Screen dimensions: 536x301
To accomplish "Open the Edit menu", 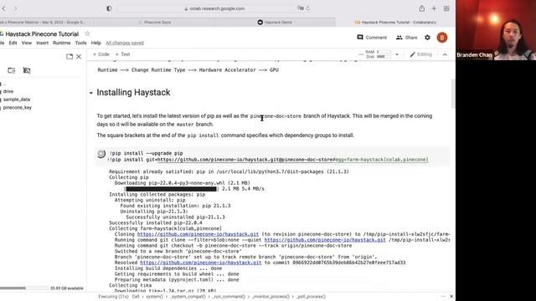I will pyautogui.click(x=13, y=43).
